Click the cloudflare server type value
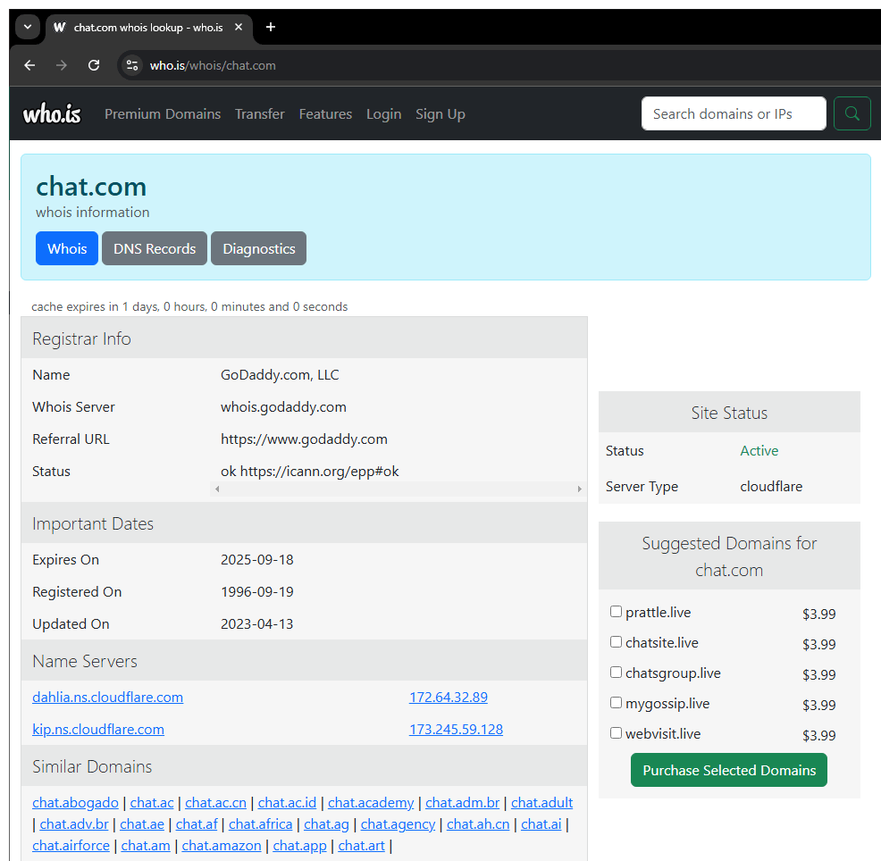Viewport: 881px width, 861px height. (771, 487)
